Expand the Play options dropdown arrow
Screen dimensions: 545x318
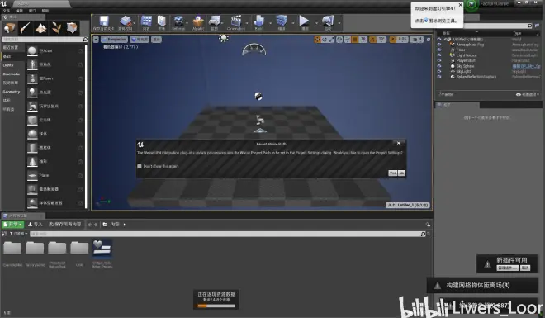[x=315, y=23]
